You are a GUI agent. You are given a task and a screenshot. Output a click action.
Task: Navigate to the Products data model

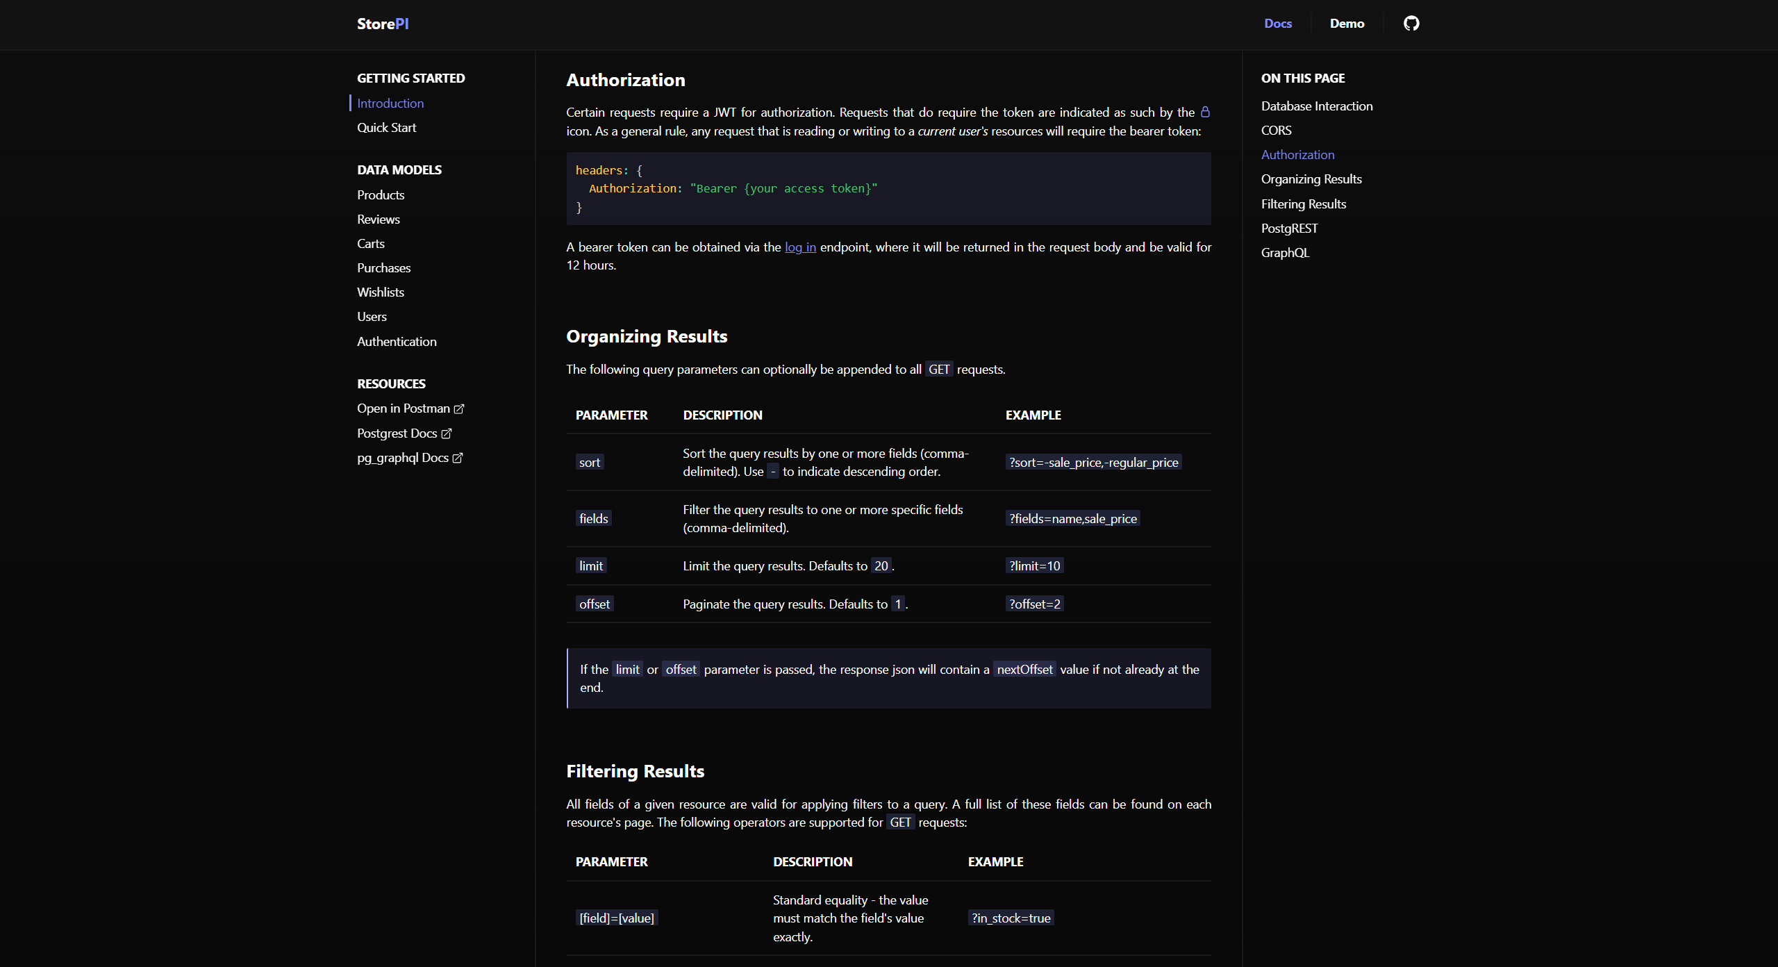pos(380,195)
